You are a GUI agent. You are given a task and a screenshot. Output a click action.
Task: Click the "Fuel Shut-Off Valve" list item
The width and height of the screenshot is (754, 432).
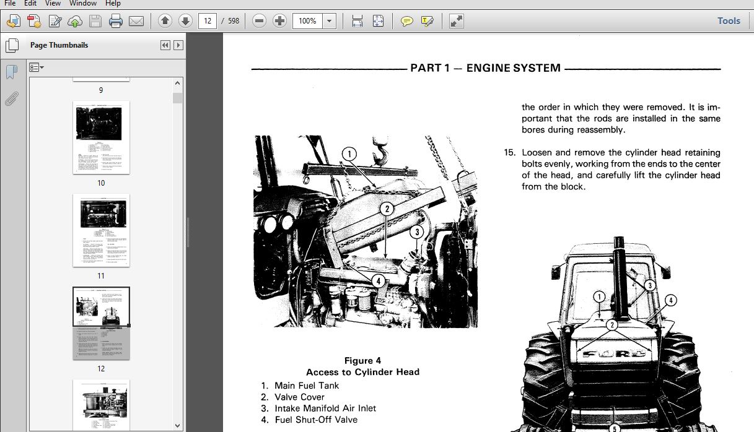[316, 420]
